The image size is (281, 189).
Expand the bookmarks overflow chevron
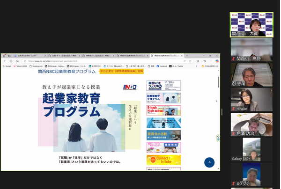pos(196,66)
